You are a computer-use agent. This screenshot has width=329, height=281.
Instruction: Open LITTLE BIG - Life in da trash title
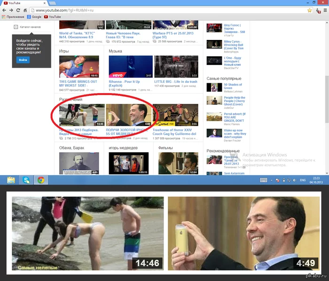pyautogui.click(x=176, y=82)
